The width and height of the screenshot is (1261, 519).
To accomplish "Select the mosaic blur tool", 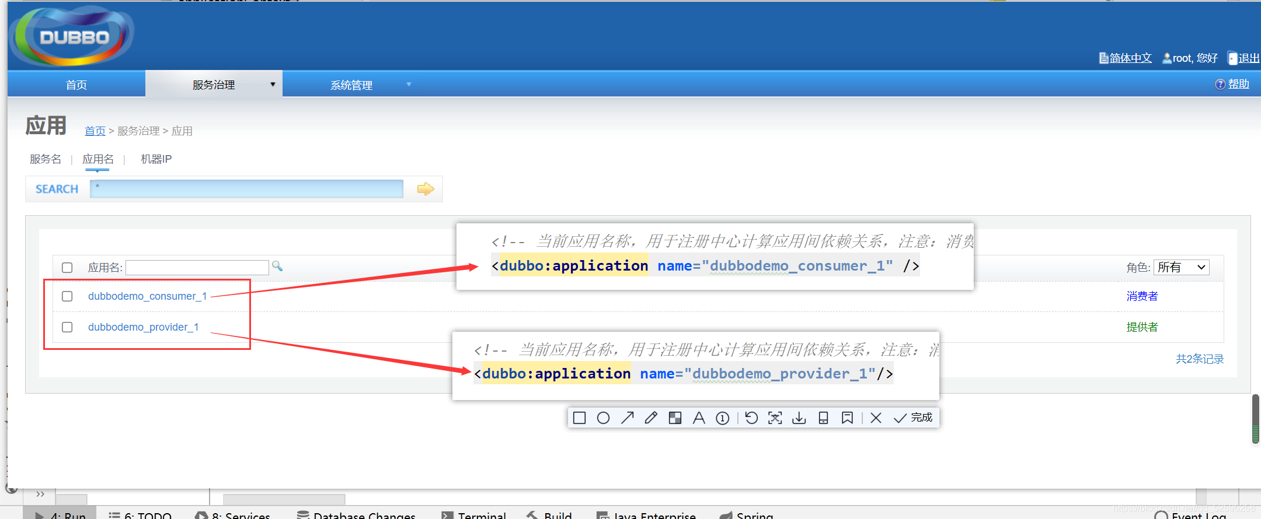I will point(675,418).
